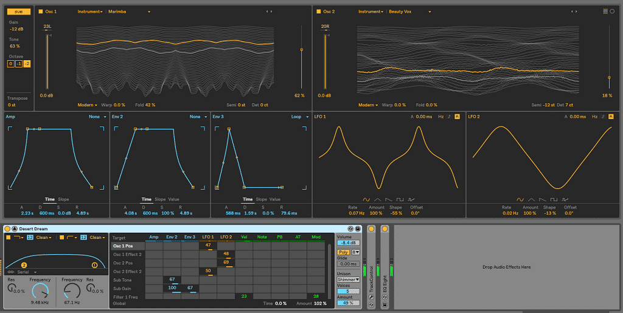Switch LFO 1 rate to note sync
Viewport: 623px width, 313px height.
449,117
